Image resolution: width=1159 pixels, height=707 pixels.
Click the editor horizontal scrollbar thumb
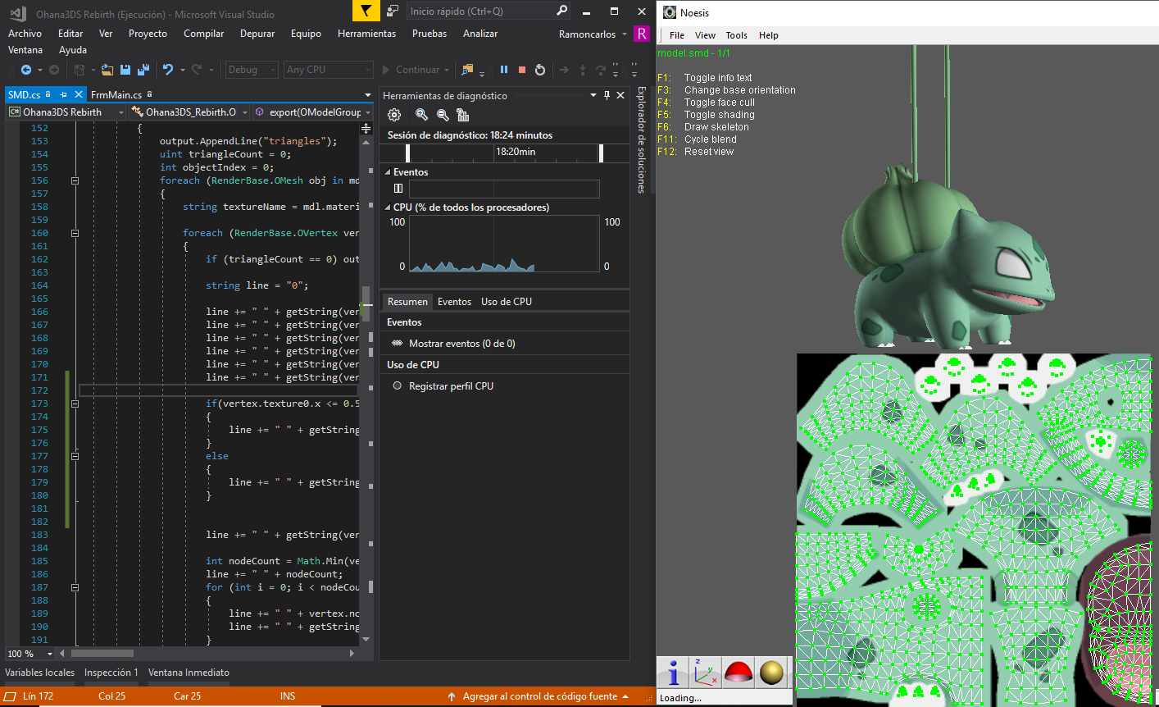coord(102,654)
